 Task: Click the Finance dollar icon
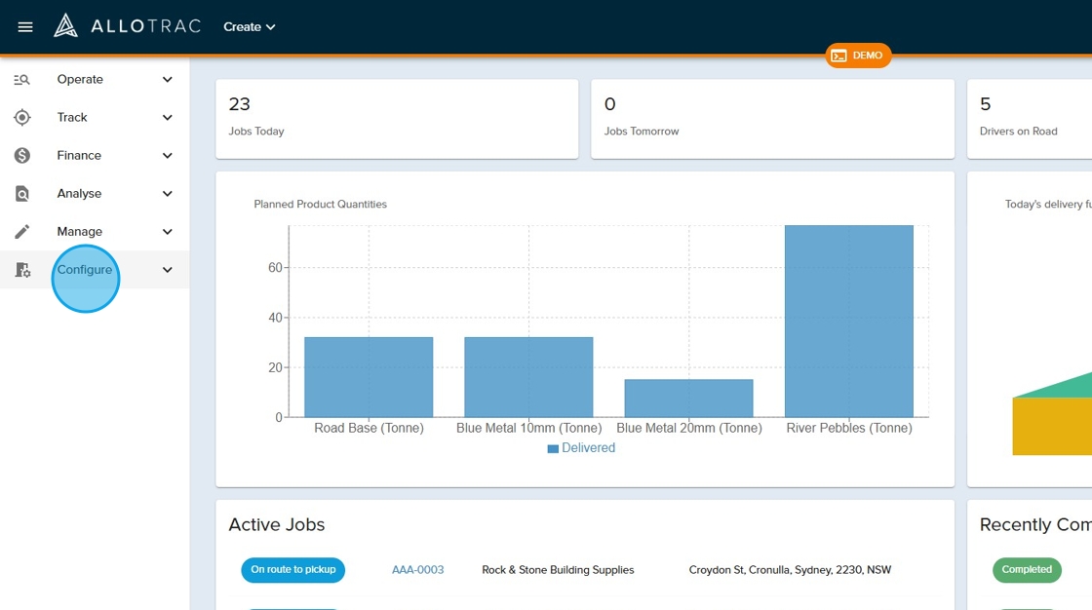[22, 156]
